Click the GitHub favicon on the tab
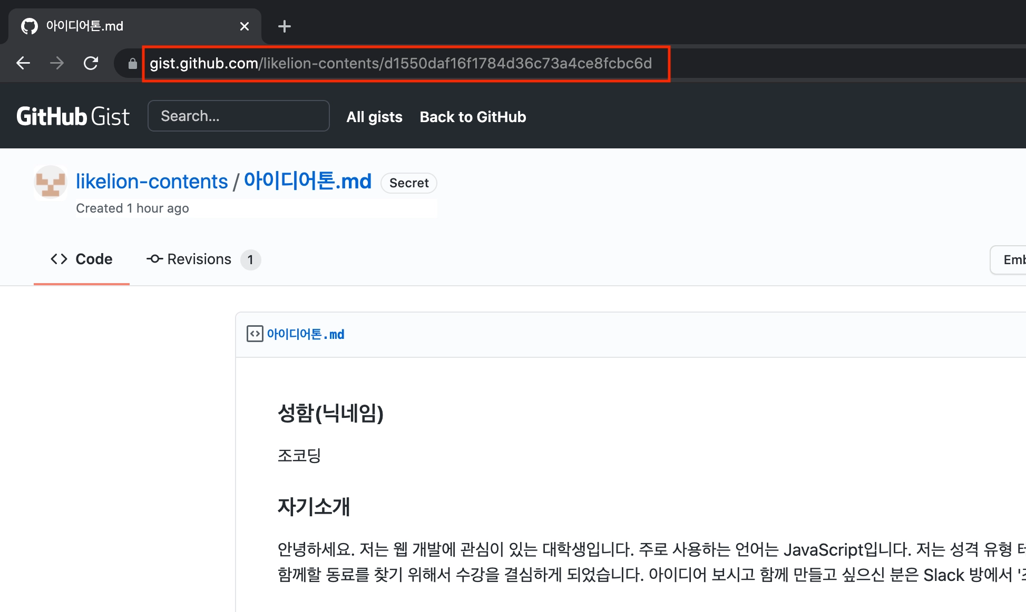The image size is (1026, 612). pyautogui.click(x=30, y=26)
